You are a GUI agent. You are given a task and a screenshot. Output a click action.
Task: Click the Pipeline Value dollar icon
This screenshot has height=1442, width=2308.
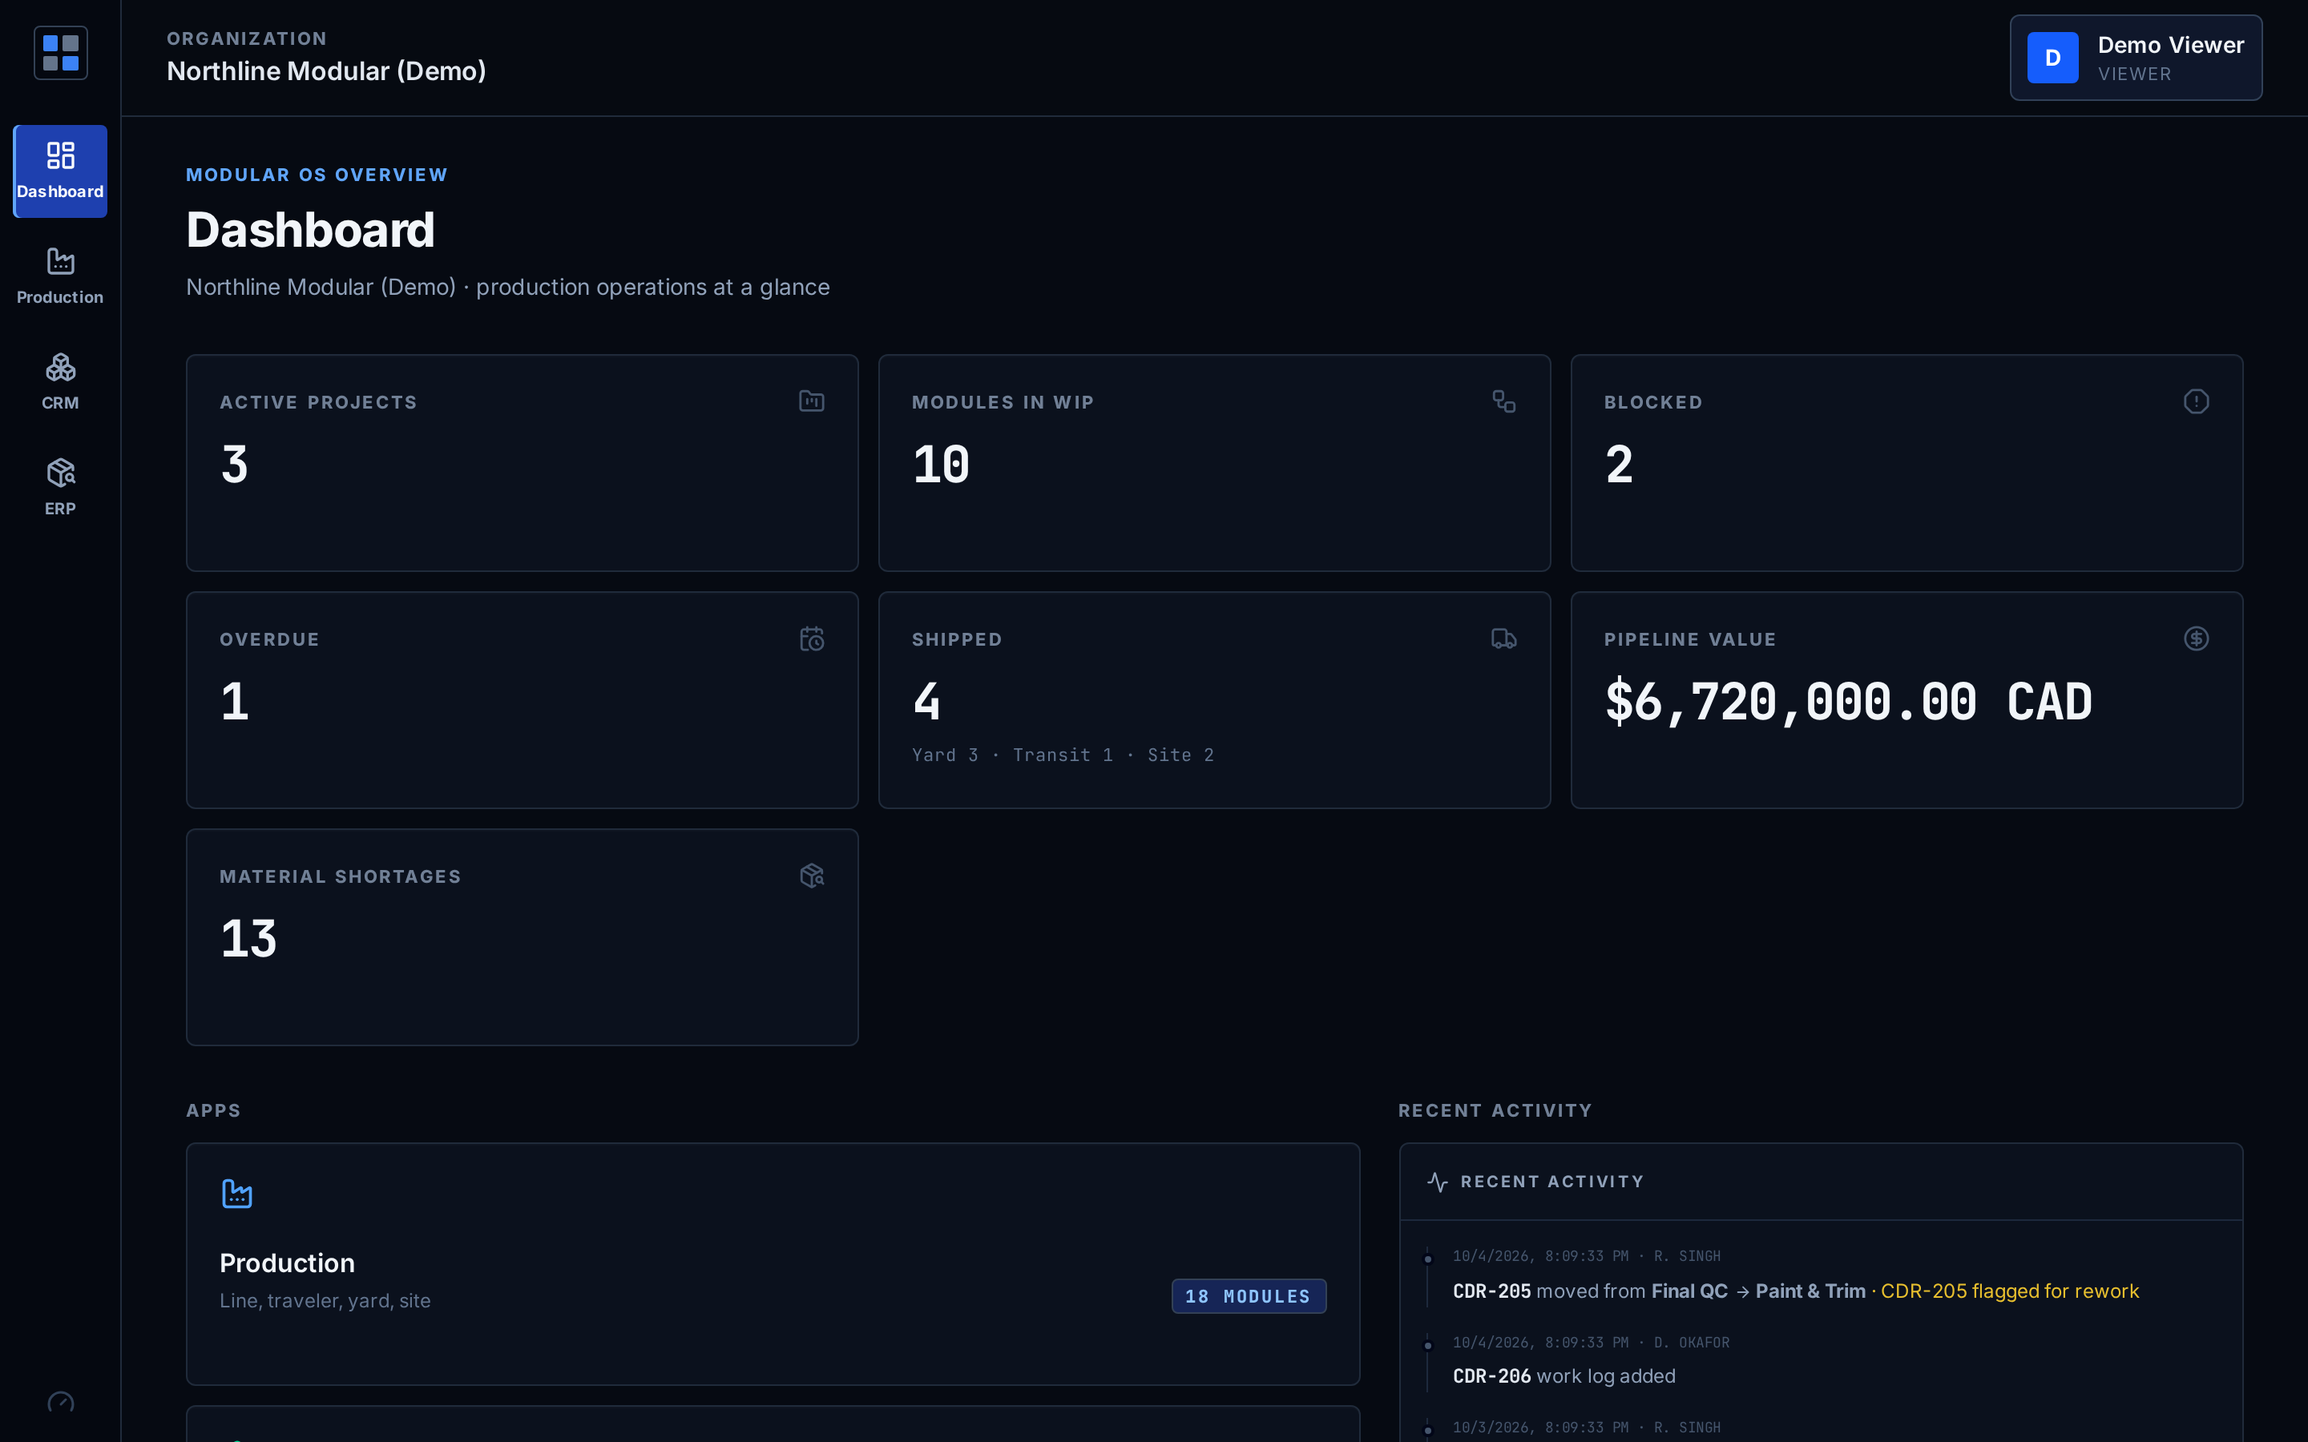pos(2196,638)
